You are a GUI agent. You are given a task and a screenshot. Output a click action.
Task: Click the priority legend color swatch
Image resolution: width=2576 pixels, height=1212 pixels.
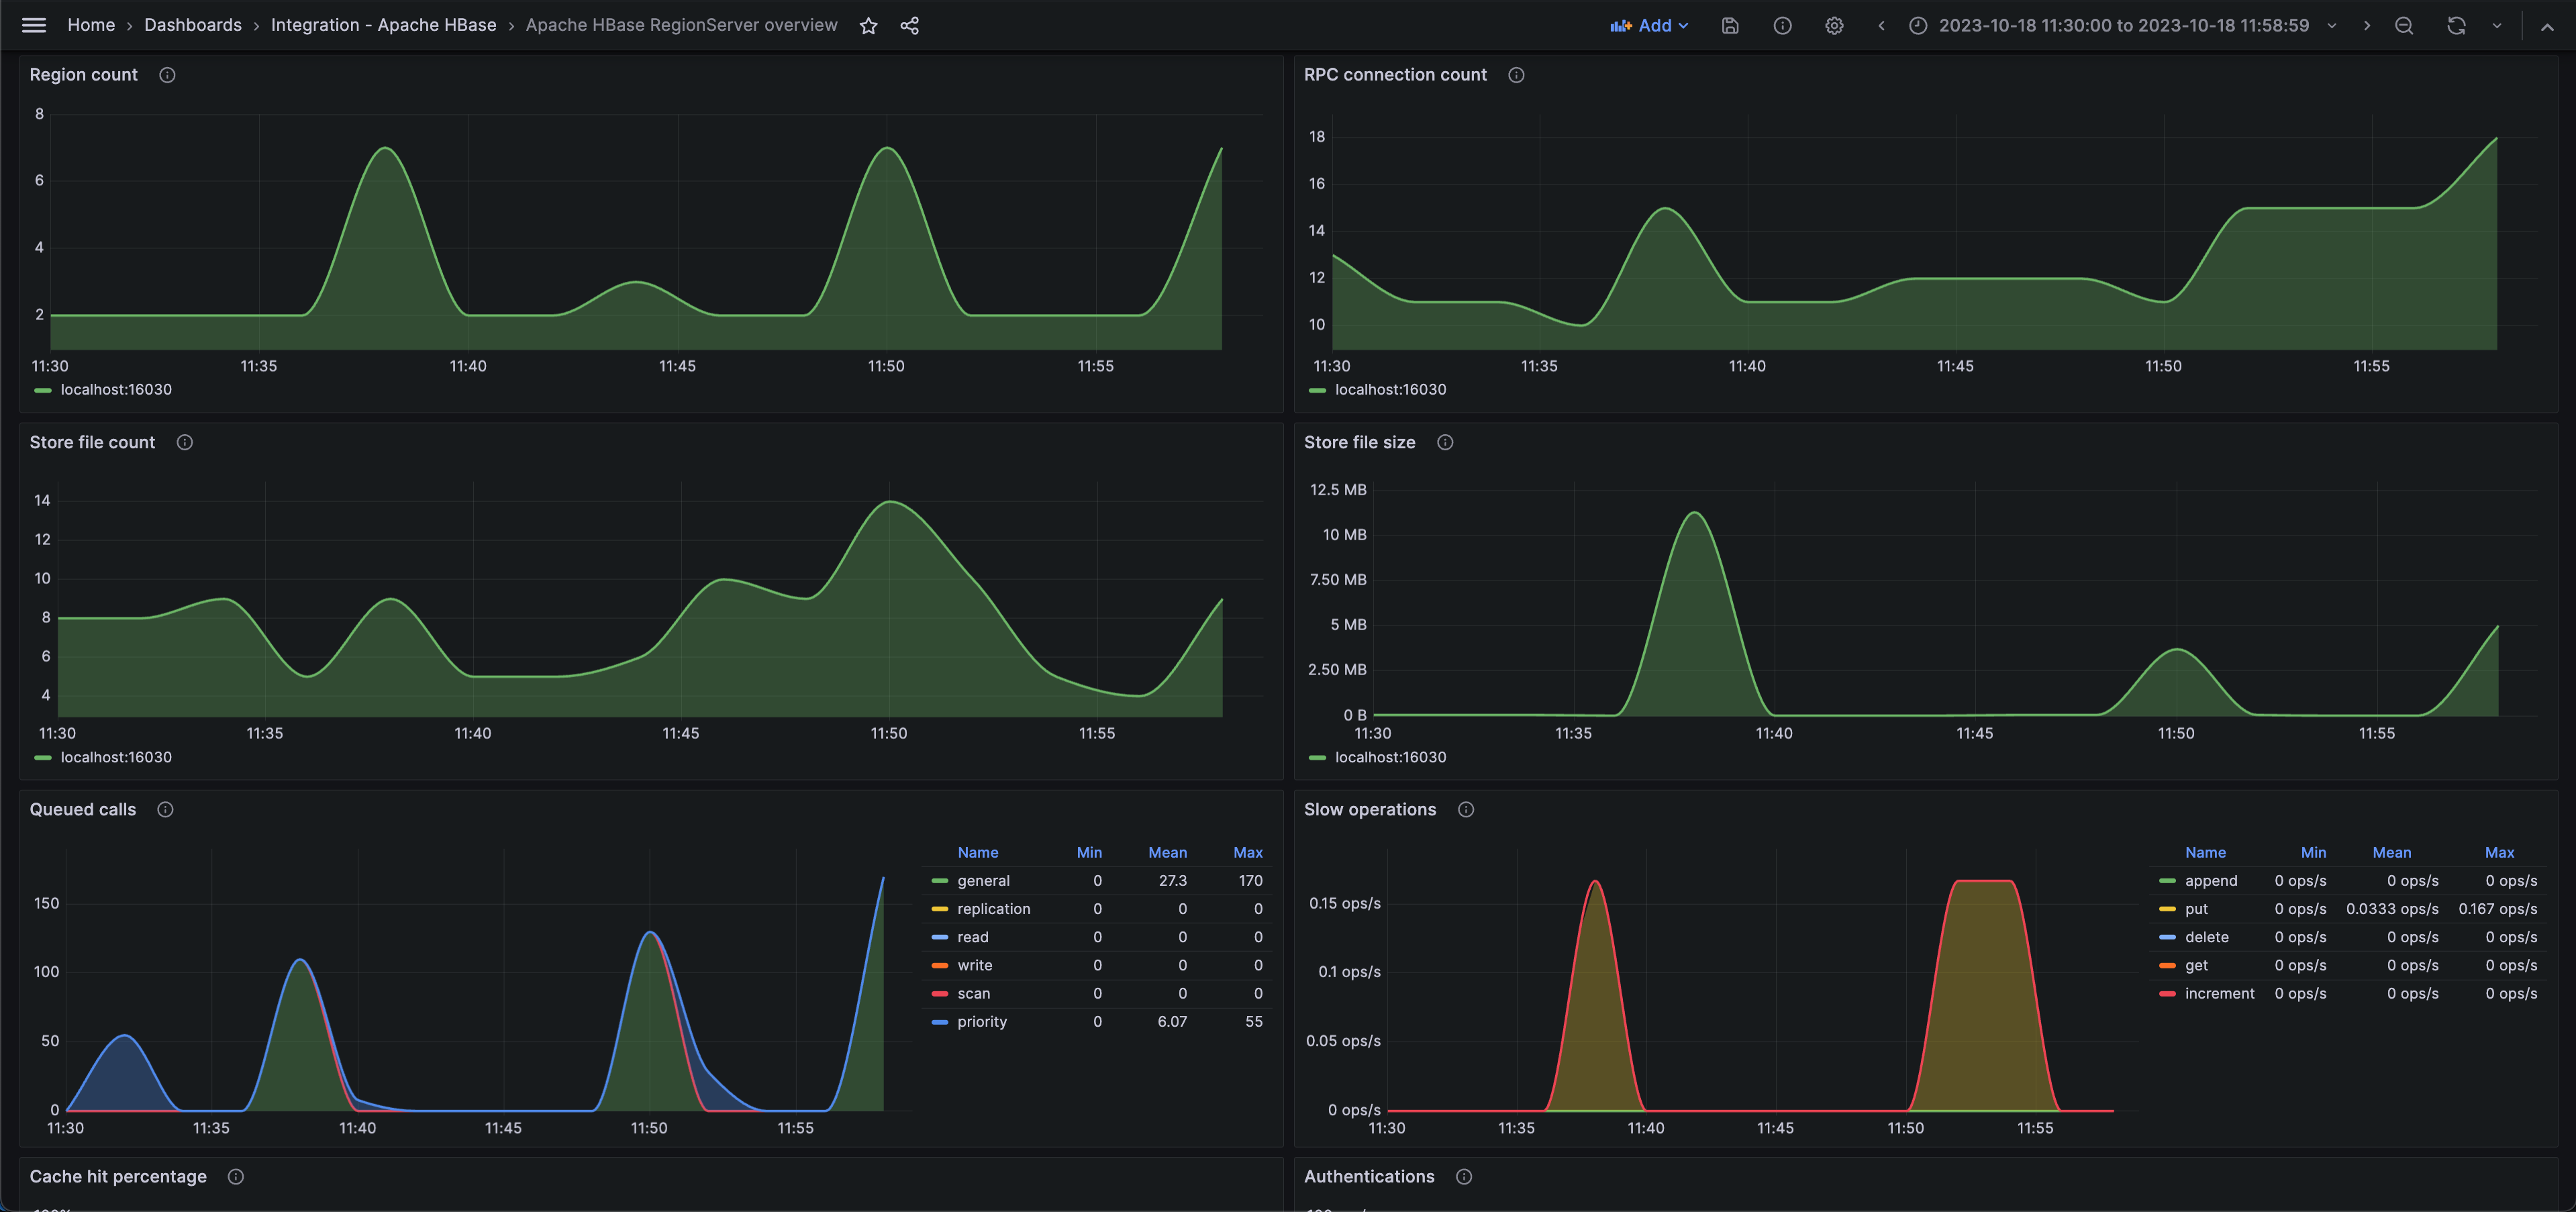point(940,1022)
